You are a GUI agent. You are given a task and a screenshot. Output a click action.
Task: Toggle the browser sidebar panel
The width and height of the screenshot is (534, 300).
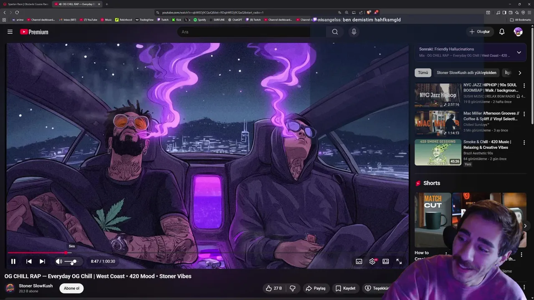[x=504, y=12]
